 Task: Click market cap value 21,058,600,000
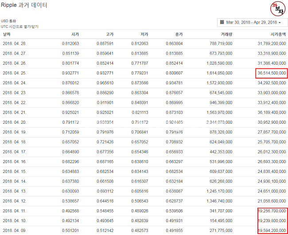click(272, 201)
